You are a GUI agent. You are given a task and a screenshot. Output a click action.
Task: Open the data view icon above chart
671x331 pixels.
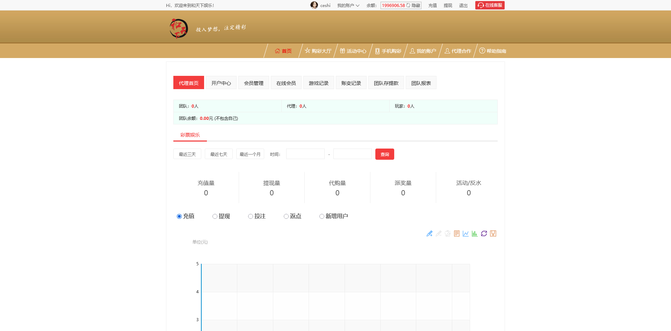[456, 233]
